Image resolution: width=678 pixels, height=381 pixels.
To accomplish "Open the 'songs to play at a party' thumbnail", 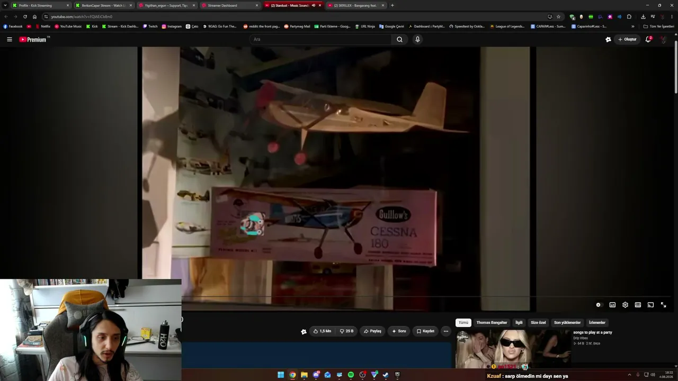I will [513, 349].
